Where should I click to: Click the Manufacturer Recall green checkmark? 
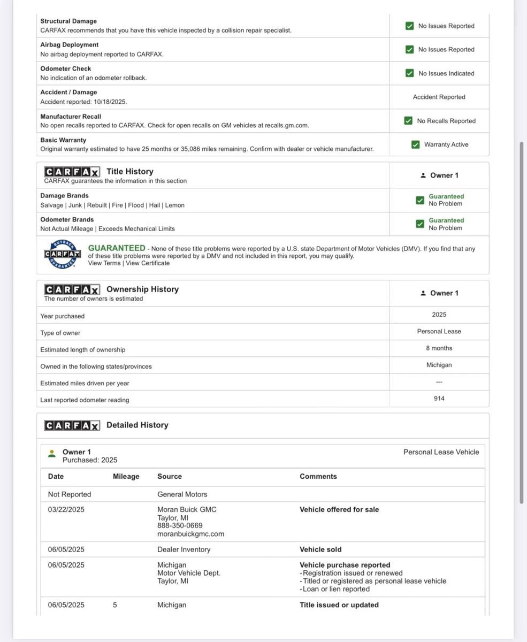[408, 121]
